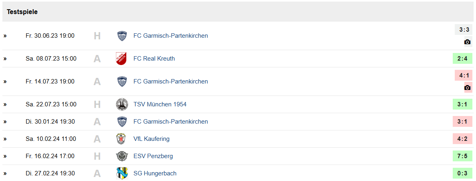Open the FC Real Kreuth team link
476x181 pixels.
click(154, 59)
